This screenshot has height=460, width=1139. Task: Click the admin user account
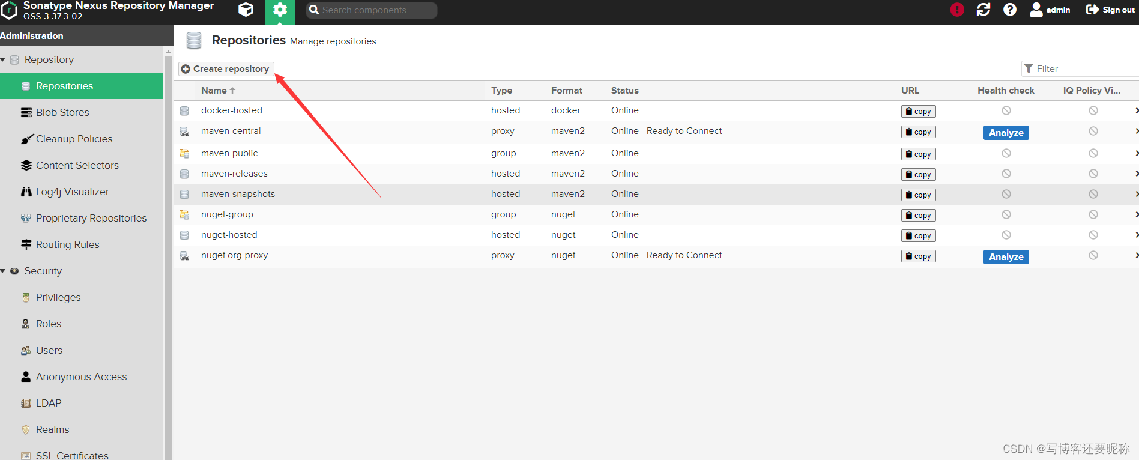coord(1050,10)
